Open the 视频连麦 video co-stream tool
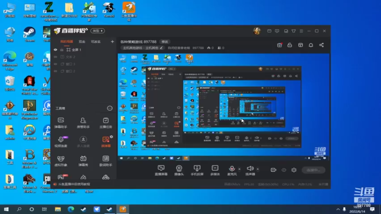The image size is (381, 214). 61,142
